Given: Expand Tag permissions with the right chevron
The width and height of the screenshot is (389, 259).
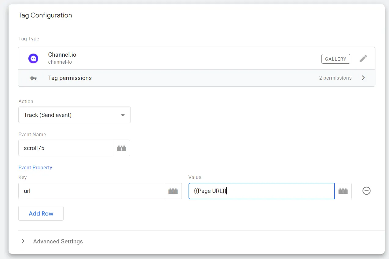Looking at the screenshot, I should coord(363,78).
